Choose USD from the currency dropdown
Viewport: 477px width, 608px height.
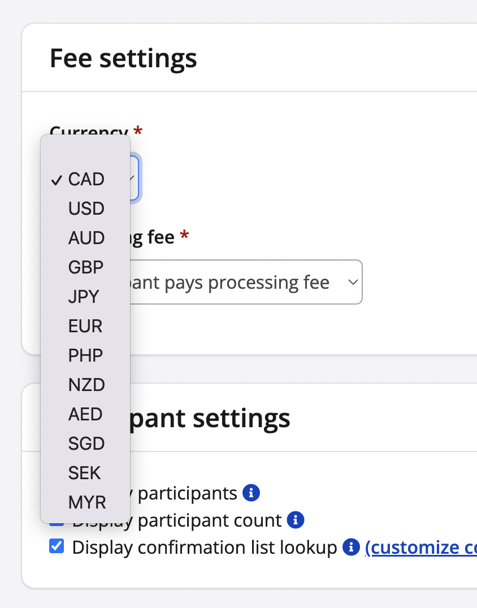point(86,209)
